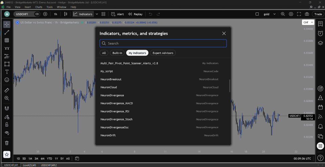Screen dimensions: 325x167
Task: Toggle the layout checkbox next to gold
Action: (257, 14)
